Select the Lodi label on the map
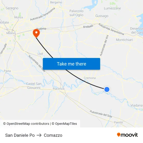This screenshot has height=143, width=143. pyautogui.click(x=40, y=54)
